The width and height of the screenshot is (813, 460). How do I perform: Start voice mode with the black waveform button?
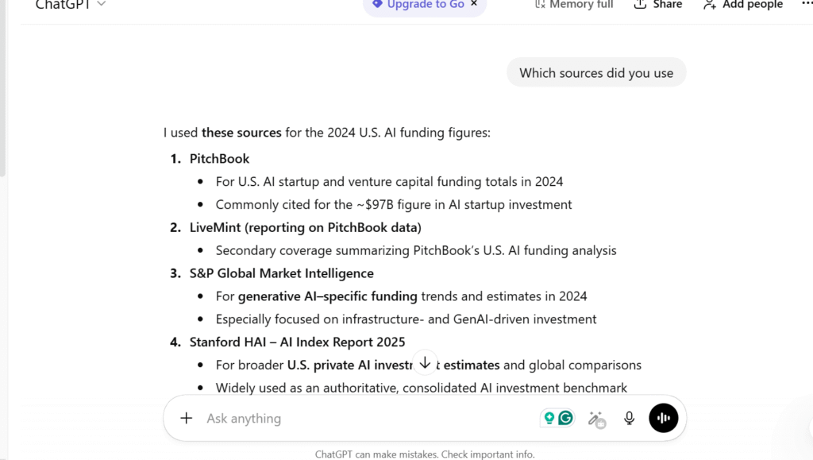(663, 417)
